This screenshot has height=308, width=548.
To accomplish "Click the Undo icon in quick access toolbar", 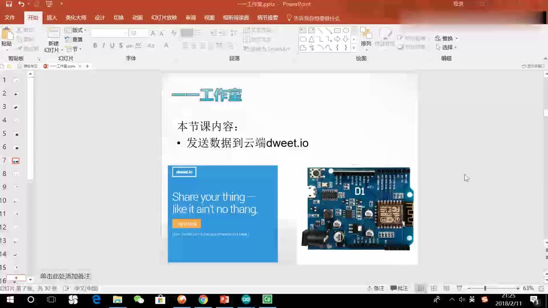I will pyautogui.click(x=21, y=4).
